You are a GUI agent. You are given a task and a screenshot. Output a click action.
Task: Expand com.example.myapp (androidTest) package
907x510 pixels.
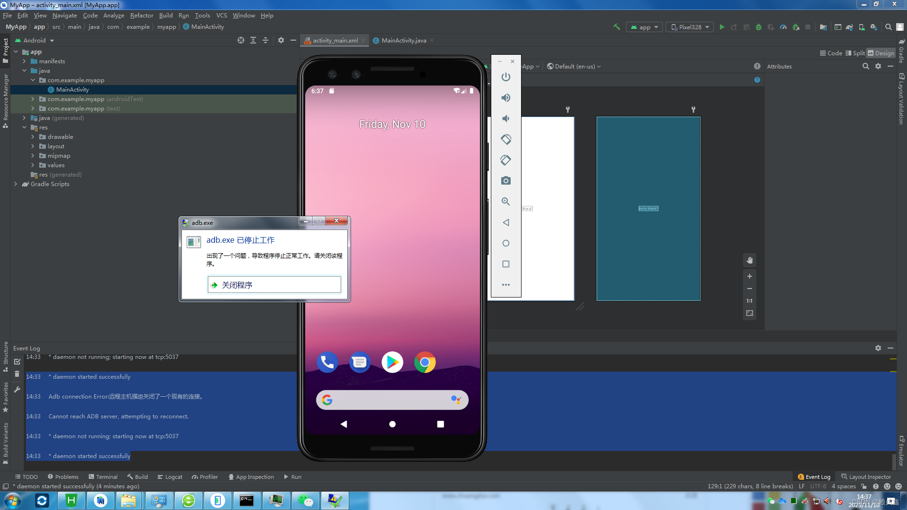33,99
